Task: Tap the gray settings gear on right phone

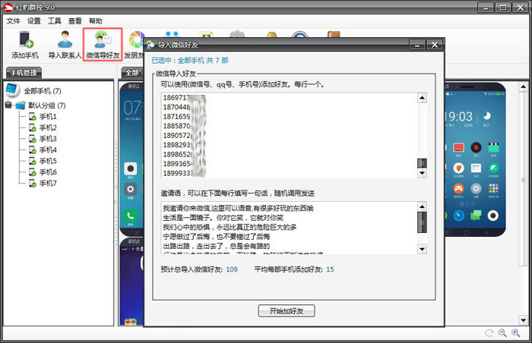Action: click(x=476, y=188)
